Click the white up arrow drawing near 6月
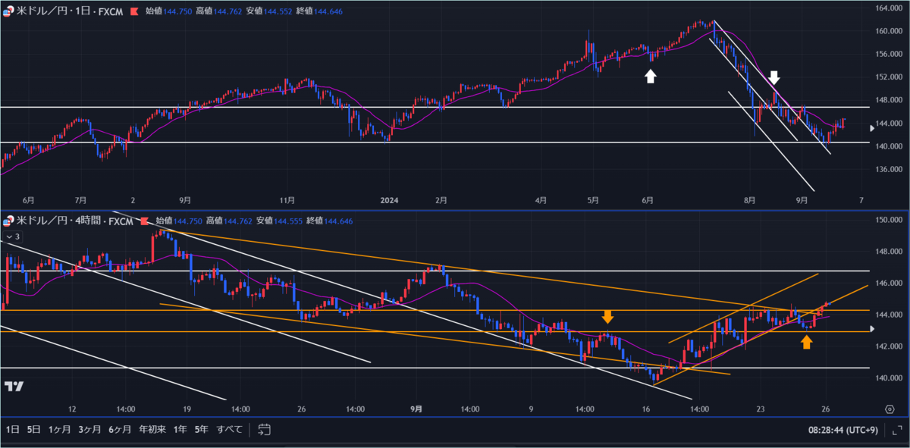Viewport: 910px width, 448px height. click(x=651, y=74)
